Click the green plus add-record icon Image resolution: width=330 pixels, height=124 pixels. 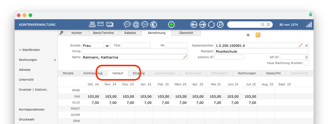tap(171, 25)
